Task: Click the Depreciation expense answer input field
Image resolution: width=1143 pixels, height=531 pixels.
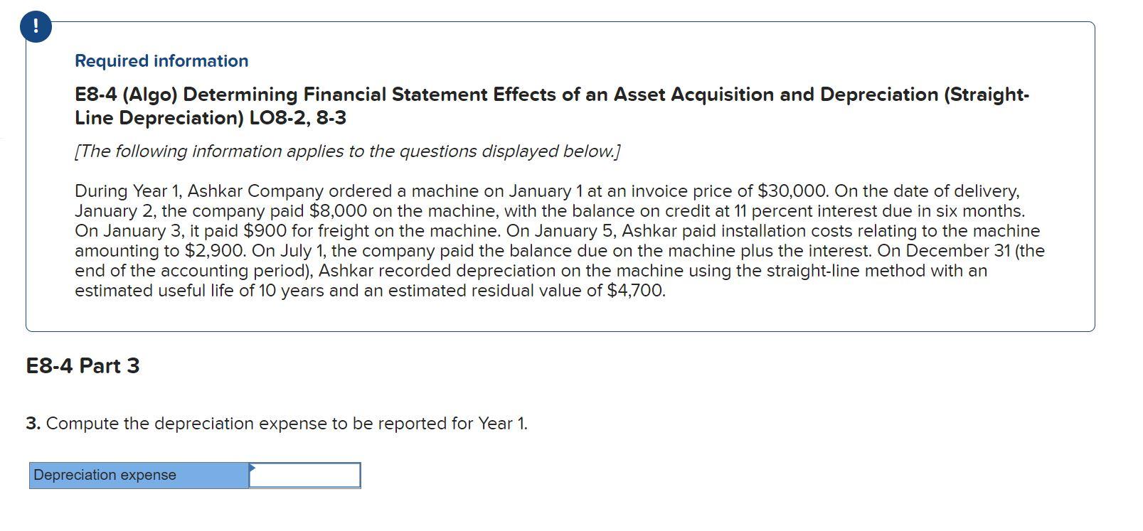Action: click(304, 475)
